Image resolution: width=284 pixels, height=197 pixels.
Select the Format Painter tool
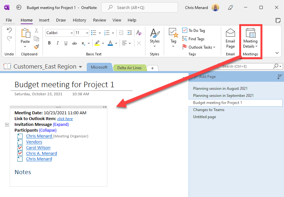(36, 47)
